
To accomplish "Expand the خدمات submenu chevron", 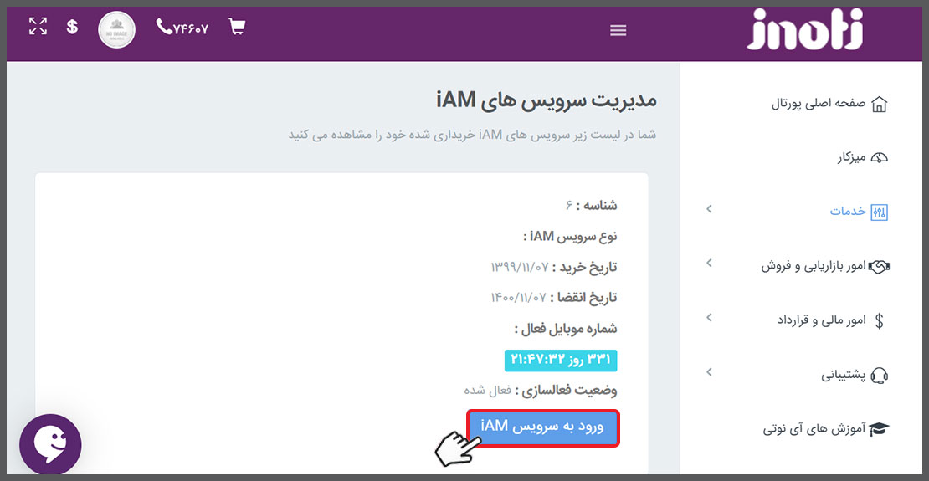I will click(x=709, y=209).
